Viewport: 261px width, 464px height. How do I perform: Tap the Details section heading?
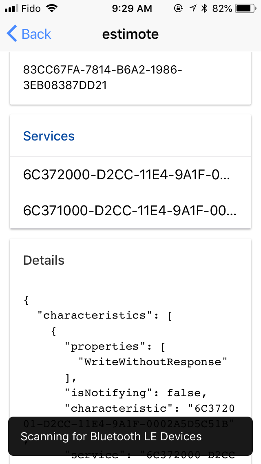pyautogui.click(x=44, y=260)
